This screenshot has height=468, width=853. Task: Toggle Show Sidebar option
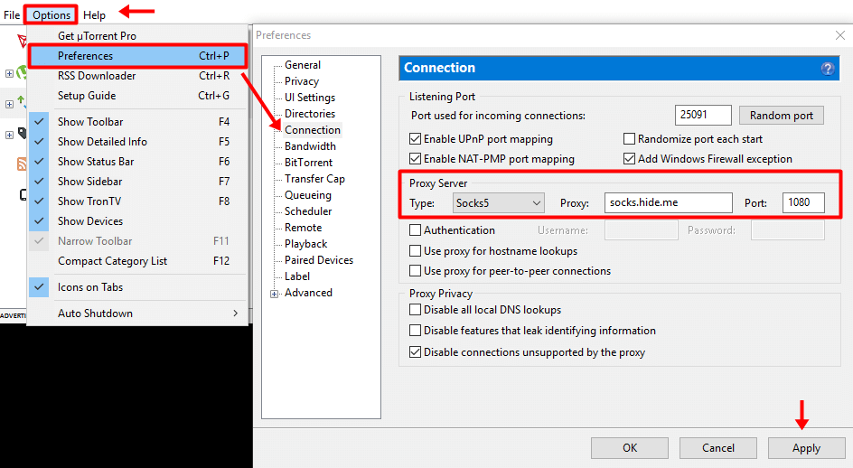coord(137,182)
